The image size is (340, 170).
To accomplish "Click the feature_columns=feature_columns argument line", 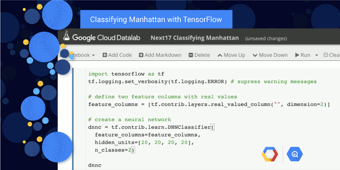I will coord(148,135).
